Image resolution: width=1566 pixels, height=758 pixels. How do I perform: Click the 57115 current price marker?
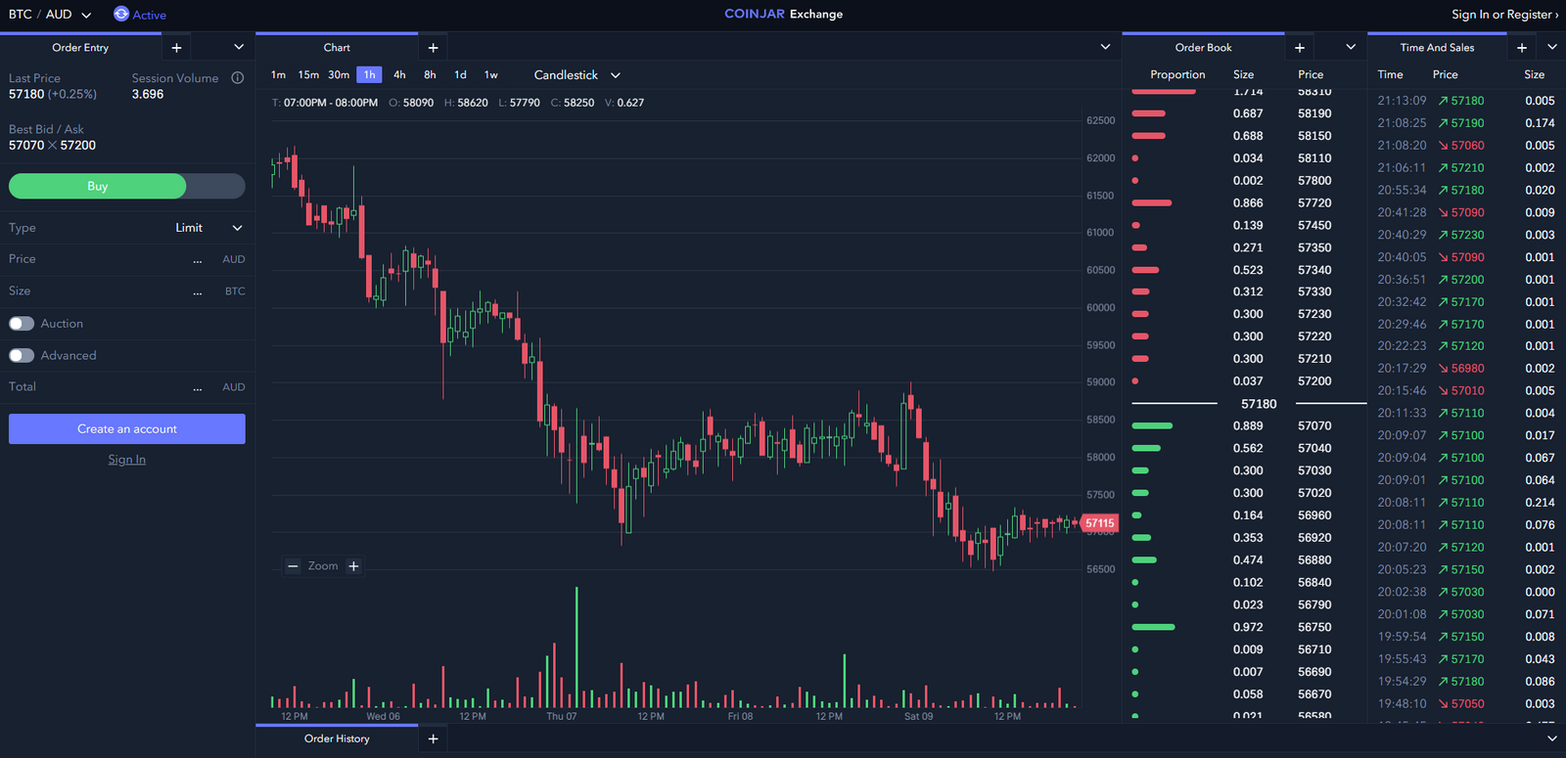point(1100,523)
